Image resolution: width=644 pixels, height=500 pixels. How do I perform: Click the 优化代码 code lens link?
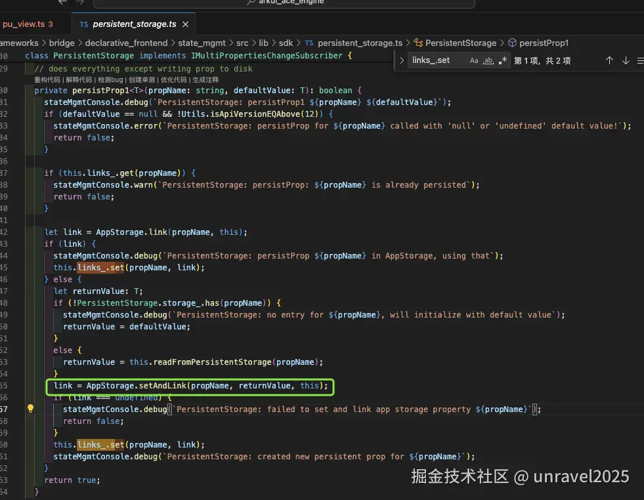pos(173,79)
